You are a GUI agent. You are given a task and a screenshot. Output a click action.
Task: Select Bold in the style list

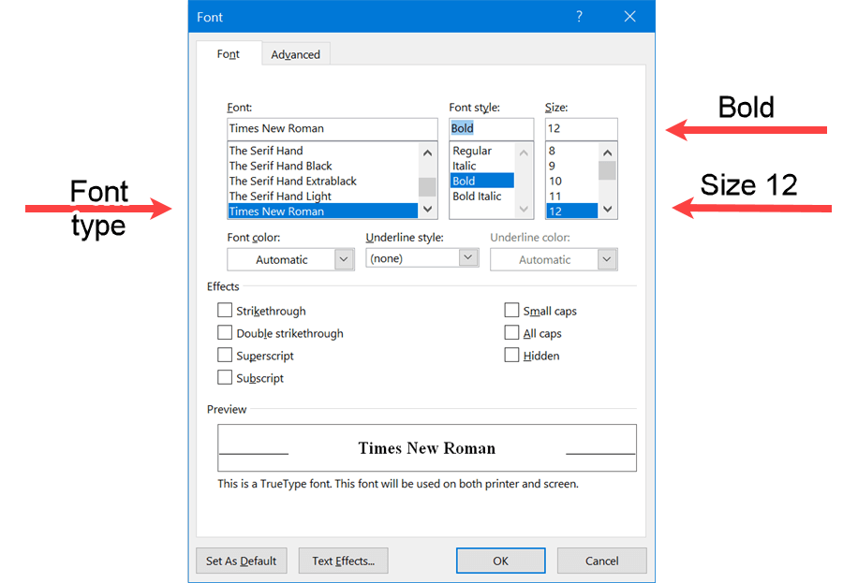tap(482, 181)
